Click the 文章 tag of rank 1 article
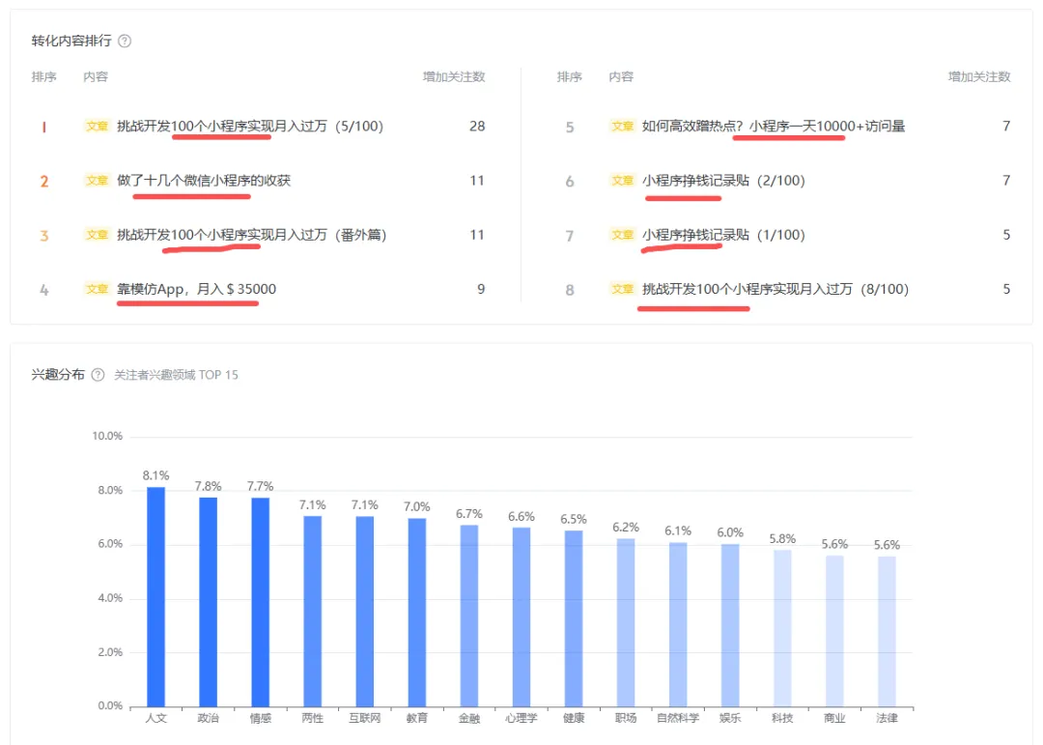The height and width of the screenshot is (745, 1043). click(97, 126)
